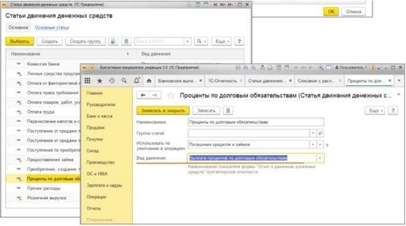Open History clock icon
The height and width of the screenshot is (226, 406).
pos(112,81)
